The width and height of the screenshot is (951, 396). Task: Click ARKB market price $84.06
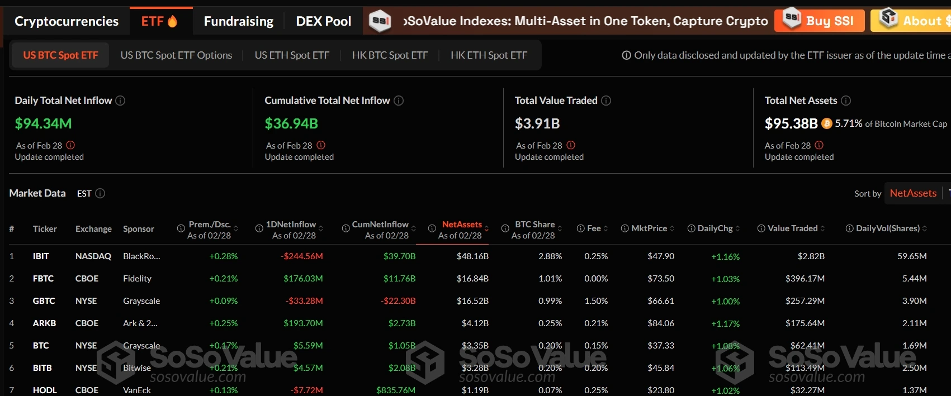(x=661, y=323)
